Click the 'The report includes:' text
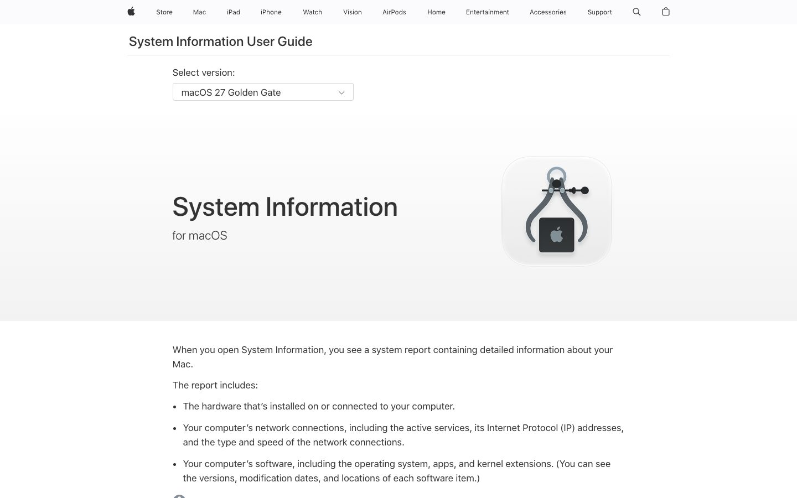This screenshot has width=797, height=498. pyautogui.click(x=215, y=385)
